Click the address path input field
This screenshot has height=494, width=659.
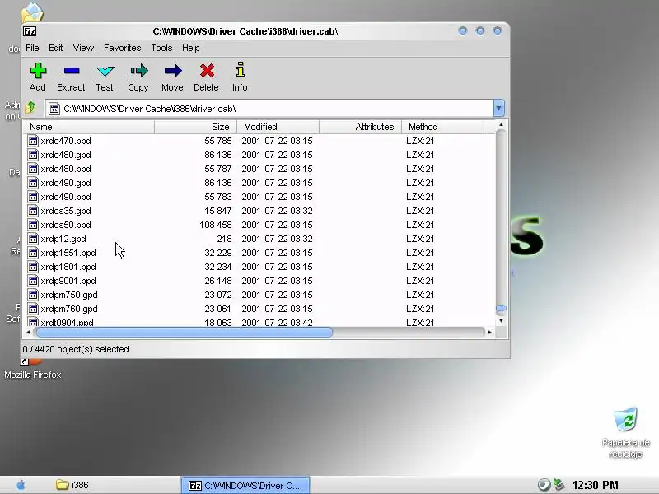(x=270, y=109)
